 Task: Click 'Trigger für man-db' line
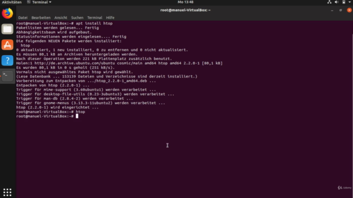click(x=74, y=98)
